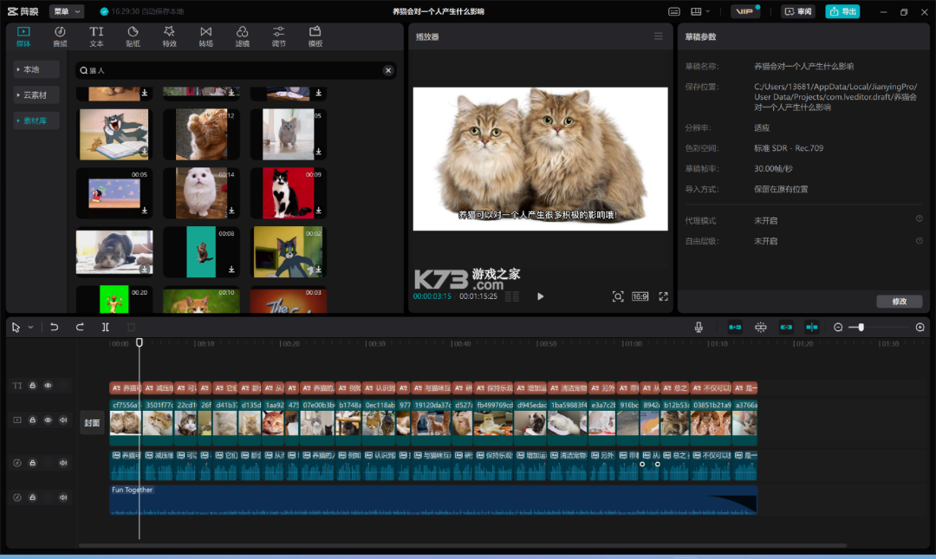
Task: Open the keyboard shortcuts icon
Action: (x=674, y=11)
